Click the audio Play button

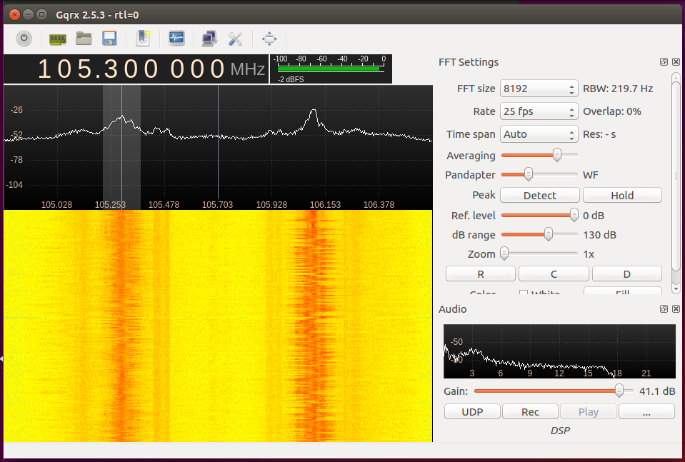pyautogui.click(x=589, y=412)
